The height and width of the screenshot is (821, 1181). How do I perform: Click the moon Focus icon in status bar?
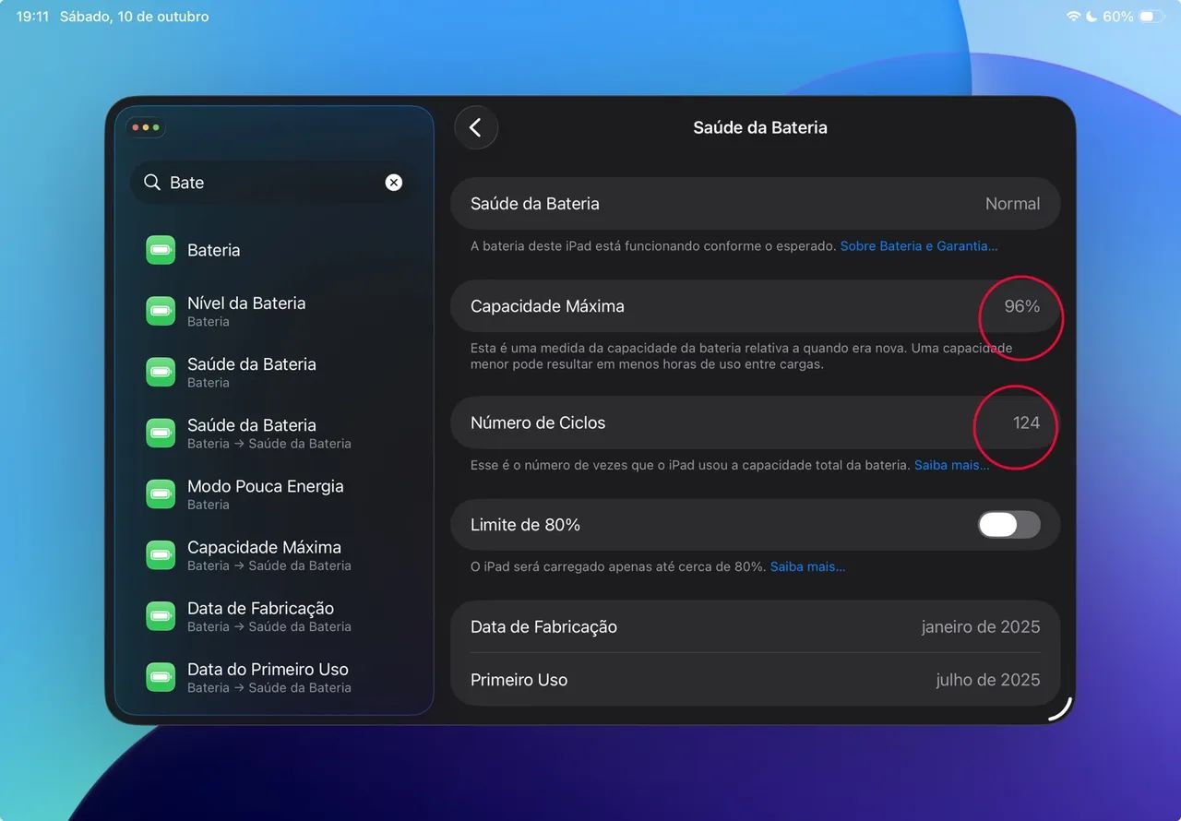tap(1092, 17)
